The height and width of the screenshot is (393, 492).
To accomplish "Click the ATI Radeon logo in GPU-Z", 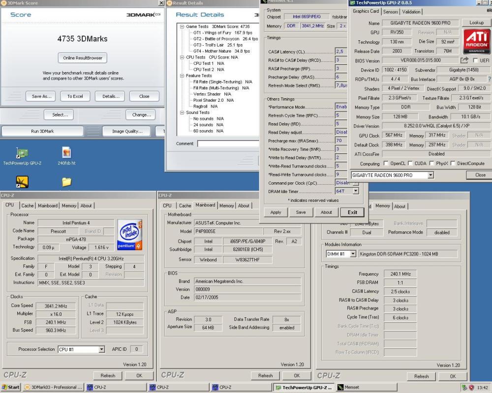I will [x=476, y=42].
